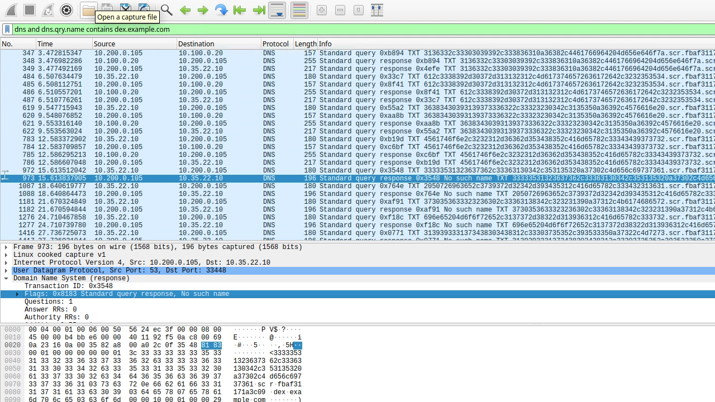Expand Internet Protocol Version 4 details
The height and width of the screenshot is (402, 715).
coord(6,262)
